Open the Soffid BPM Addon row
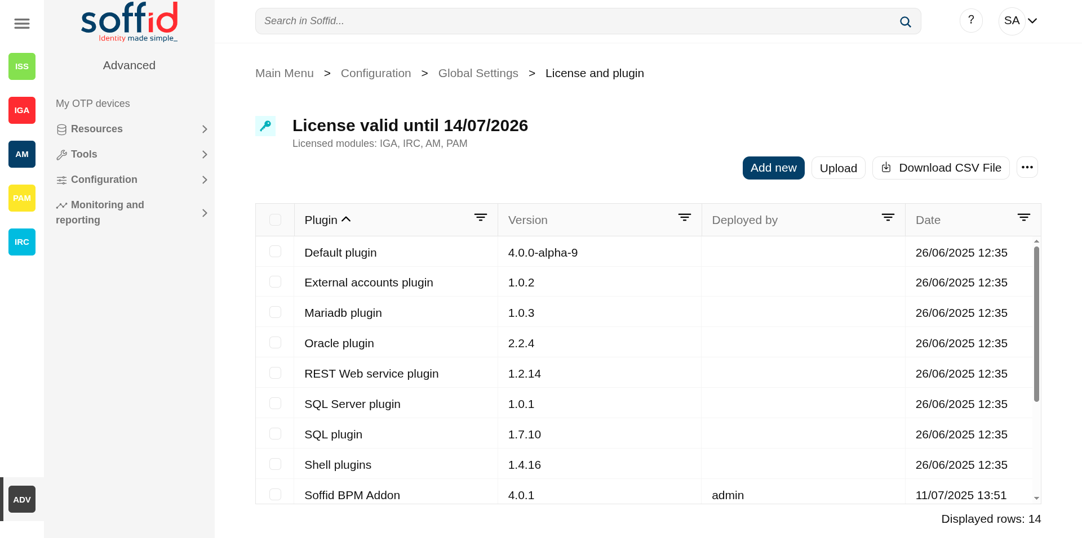The height and width of the screenshot is (538, 1082). (645, 492)
